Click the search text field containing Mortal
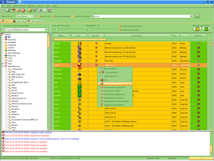The image size is (214, 161). point(141,16)
